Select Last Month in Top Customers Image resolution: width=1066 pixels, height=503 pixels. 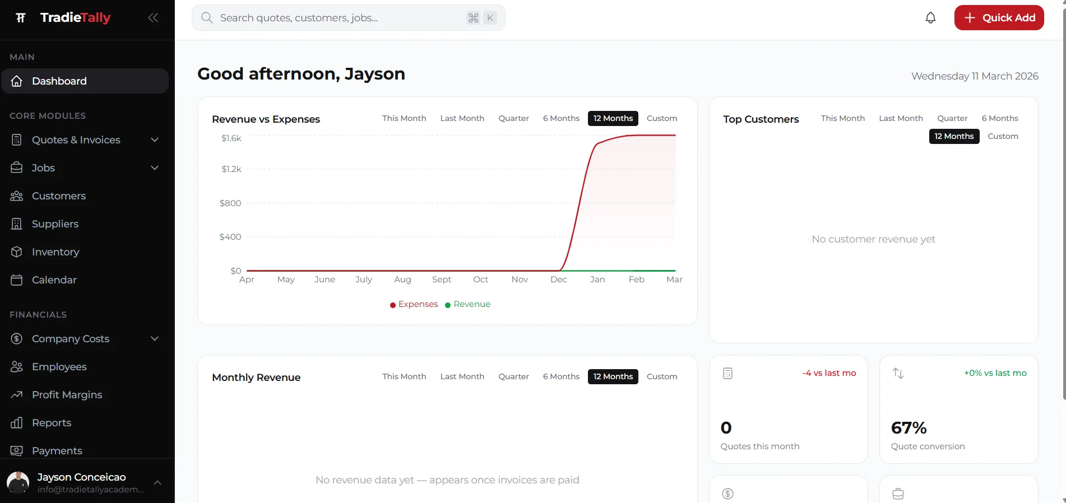click(x=901, y=118)
